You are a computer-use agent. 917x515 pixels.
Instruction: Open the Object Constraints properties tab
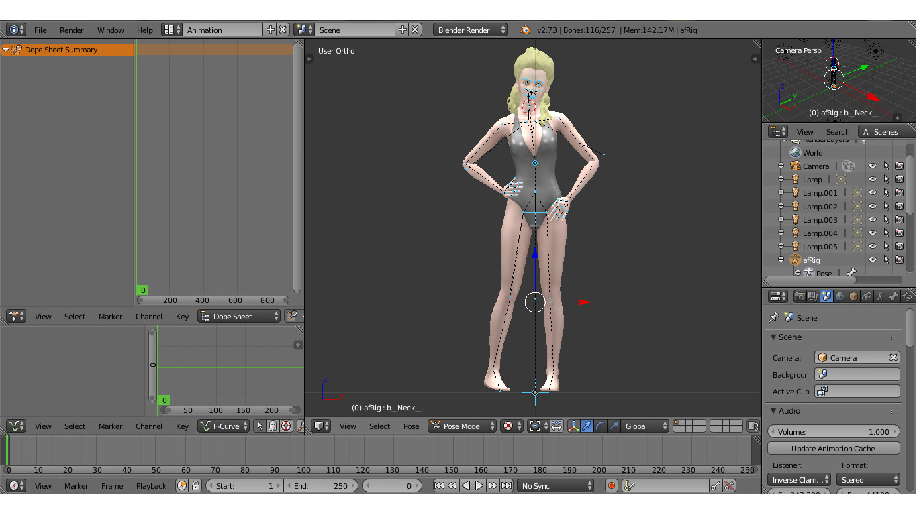tap(867, 296)
